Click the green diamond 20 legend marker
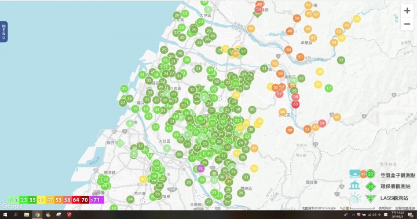Screen dimensions: 417x219 371,186
